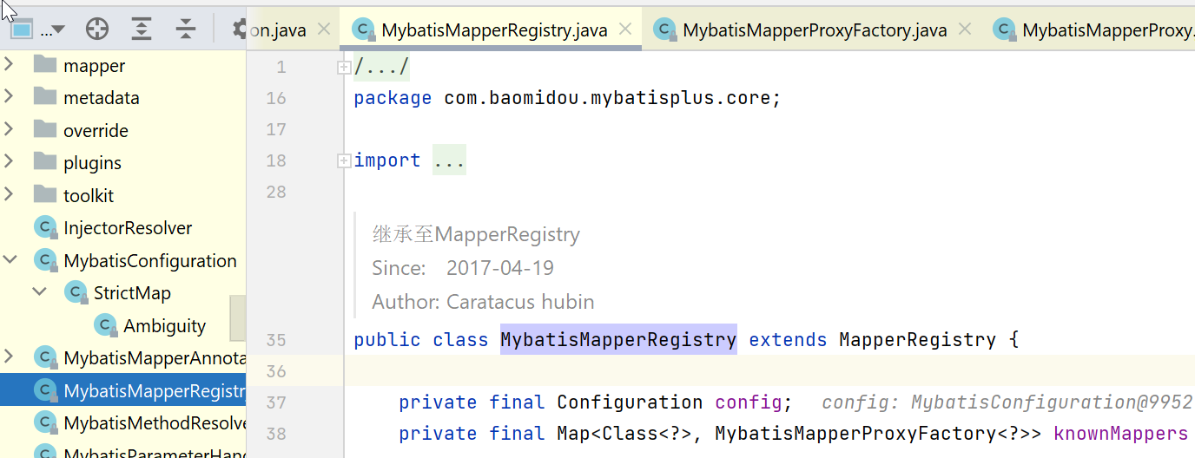Click line number 37 in the gutter
1195x458 pixels.
coord(276,402)
